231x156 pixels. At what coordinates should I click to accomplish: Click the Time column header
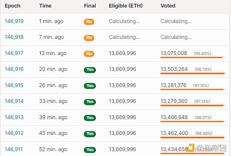tap(45, 6)
